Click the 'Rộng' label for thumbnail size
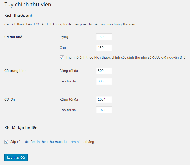This screenshot has height=165, width=190. 64,37
